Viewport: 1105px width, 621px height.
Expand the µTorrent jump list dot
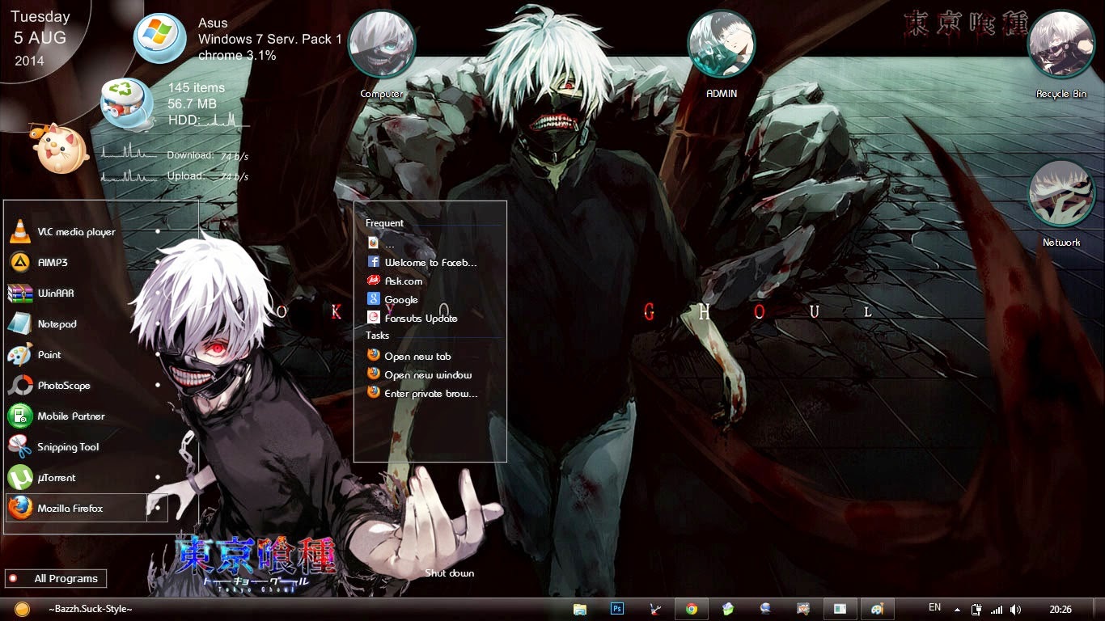tap(158, 477)
